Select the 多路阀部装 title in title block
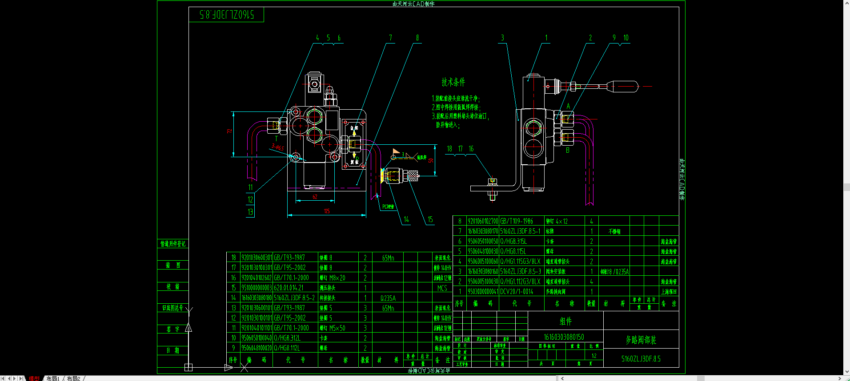 pyautogui.click(x=641, y=340)
